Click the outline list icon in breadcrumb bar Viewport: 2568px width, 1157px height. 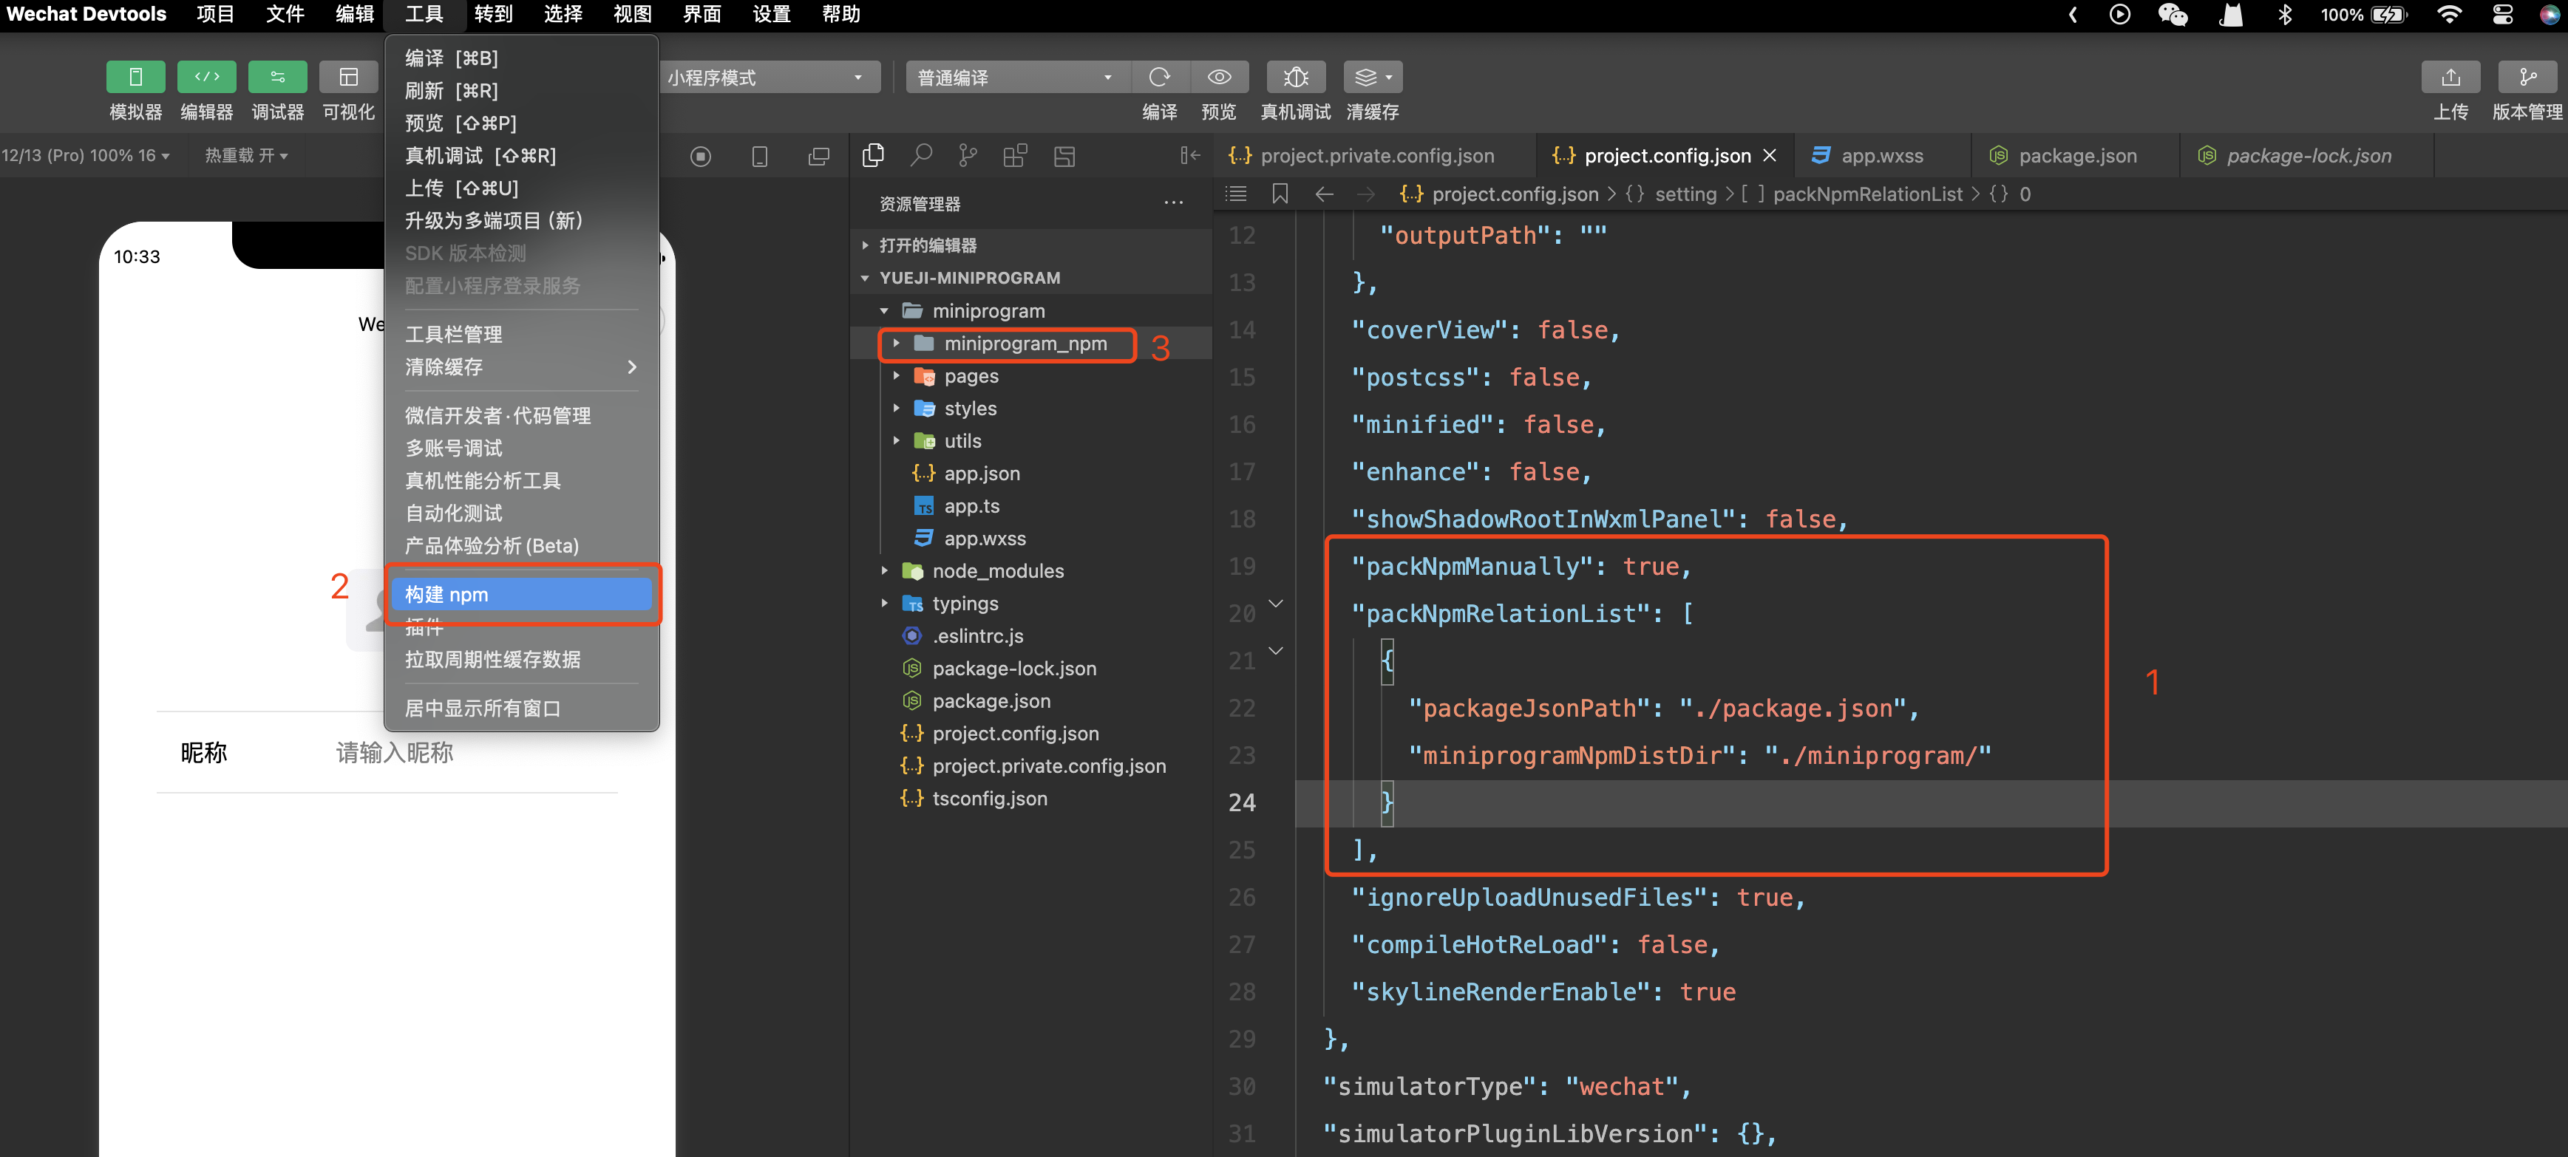pyautogui.click(x=1236, y=194)
